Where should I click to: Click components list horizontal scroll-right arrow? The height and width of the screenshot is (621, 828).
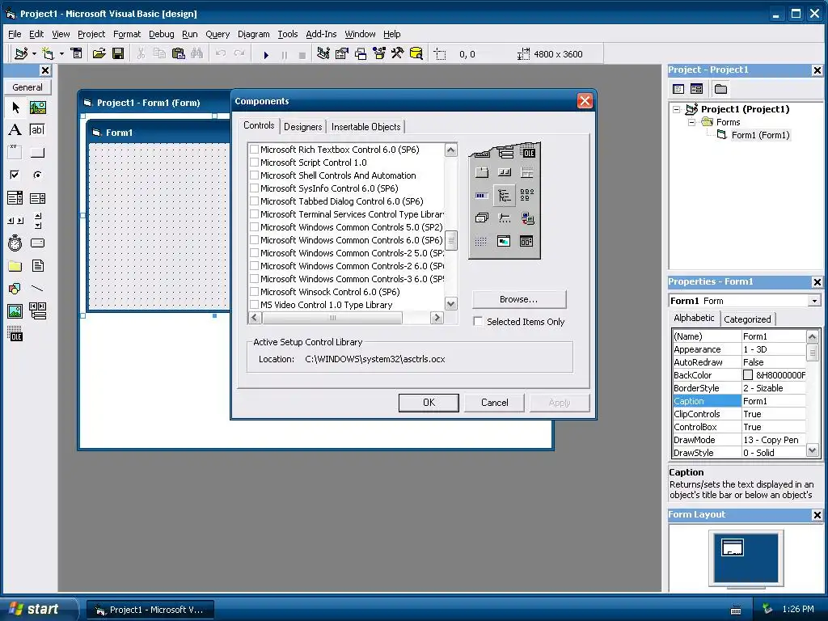(437, 317)
